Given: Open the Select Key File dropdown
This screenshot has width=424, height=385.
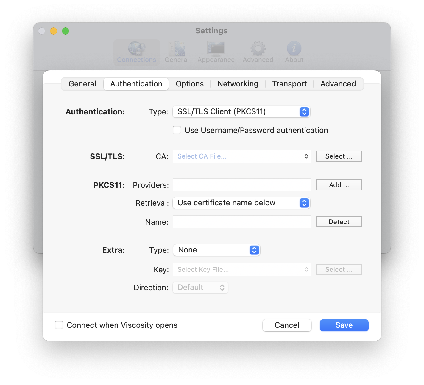Looking at the screenshot, I should 242,270.
